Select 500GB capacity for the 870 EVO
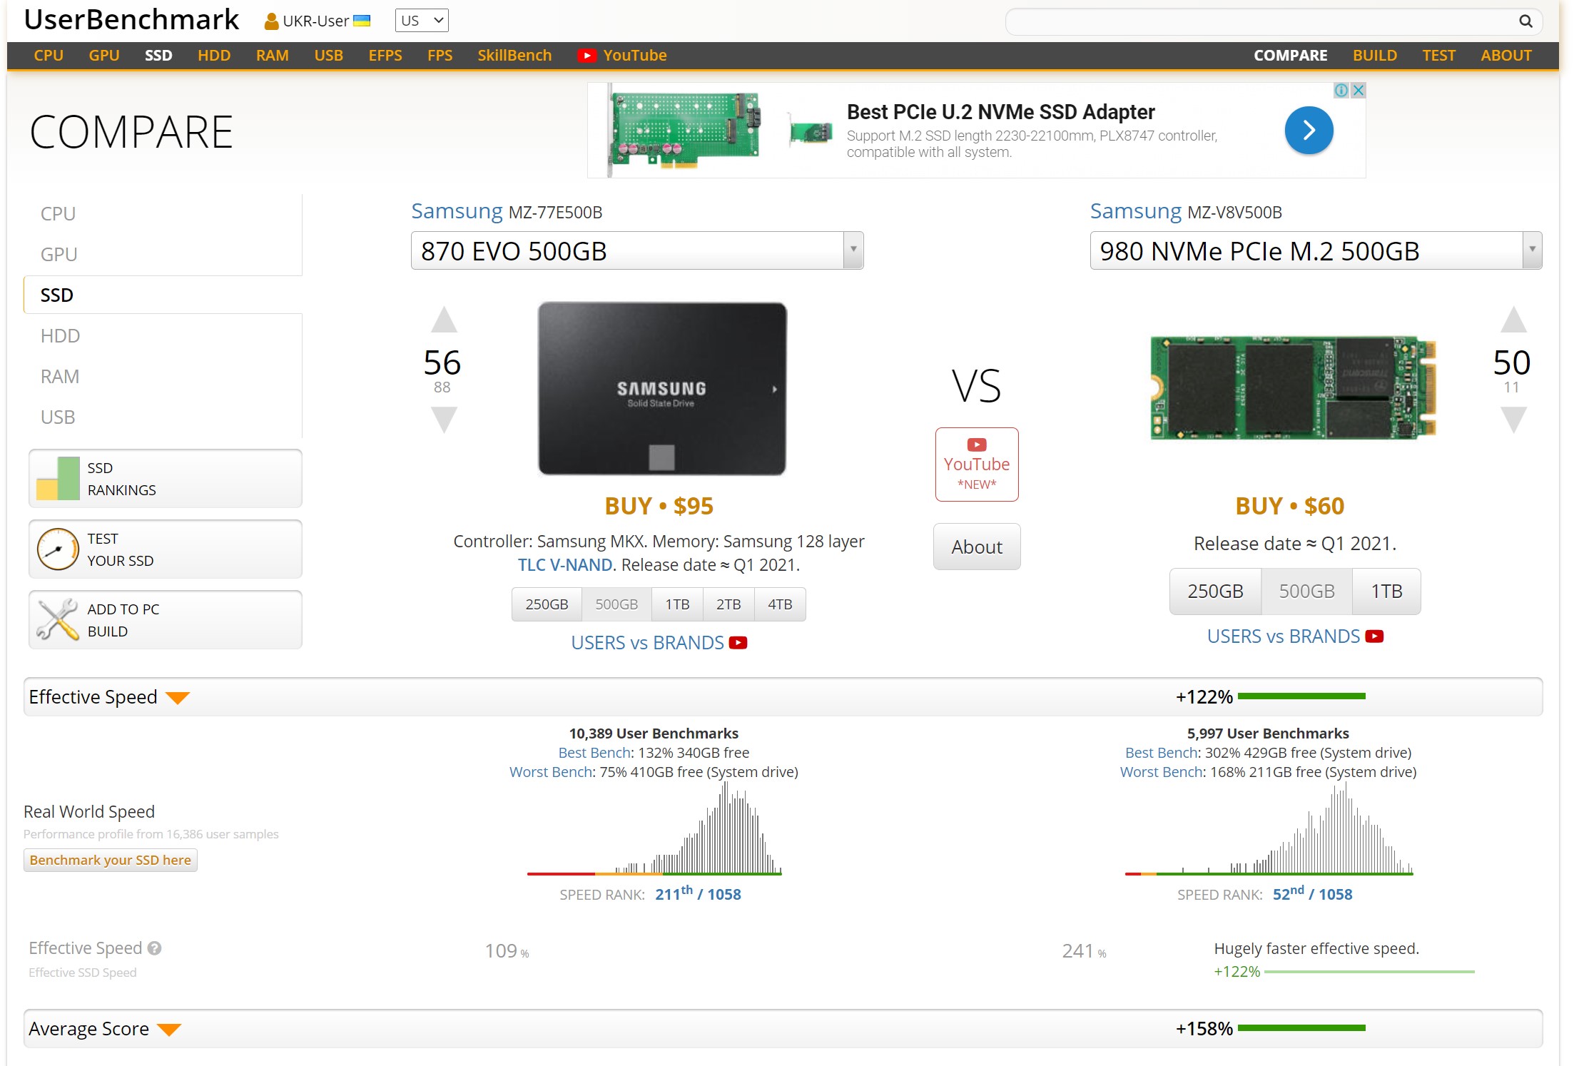The image size is (1574, 1066). pos(616,604)
